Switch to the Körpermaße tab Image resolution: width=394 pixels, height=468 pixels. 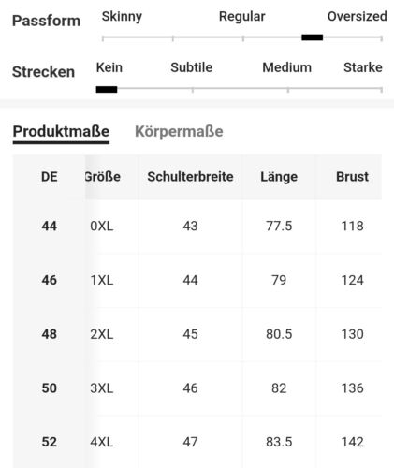(x=179, y=131)
